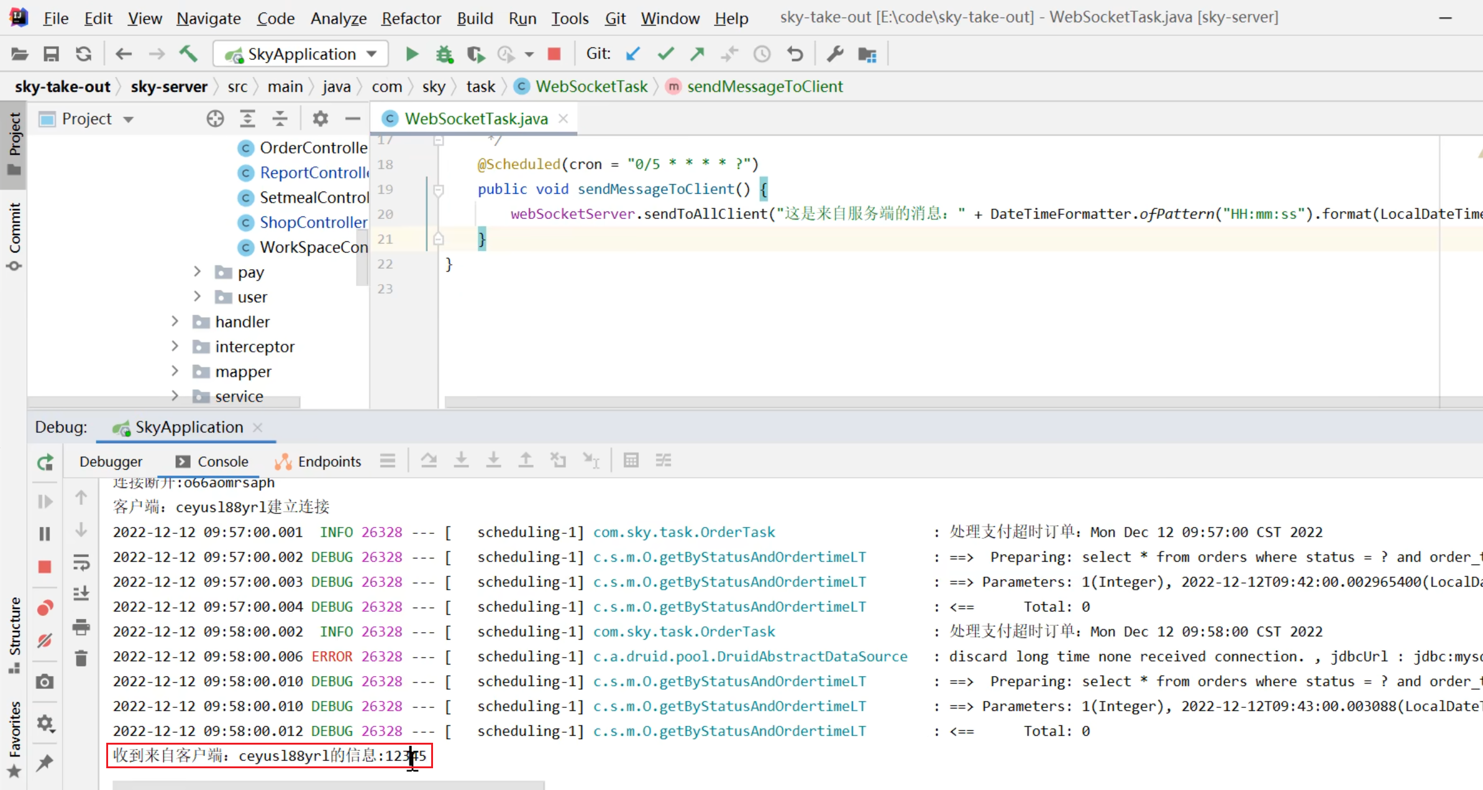Expand the interceptor folder

pyautogui.click(x=175, y=346)
